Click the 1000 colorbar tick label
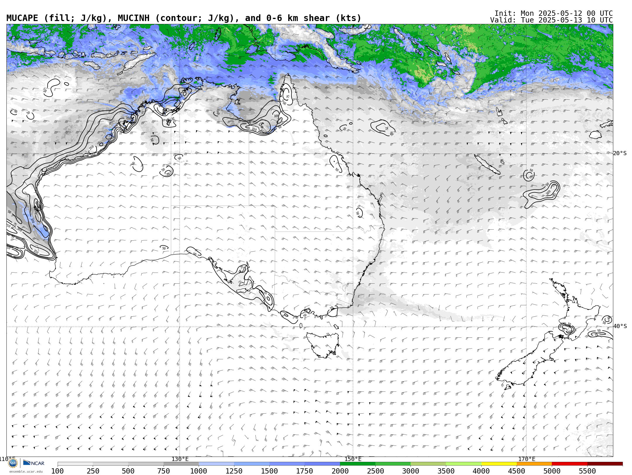Screen dimensions: 632x475 pos(199,471)
